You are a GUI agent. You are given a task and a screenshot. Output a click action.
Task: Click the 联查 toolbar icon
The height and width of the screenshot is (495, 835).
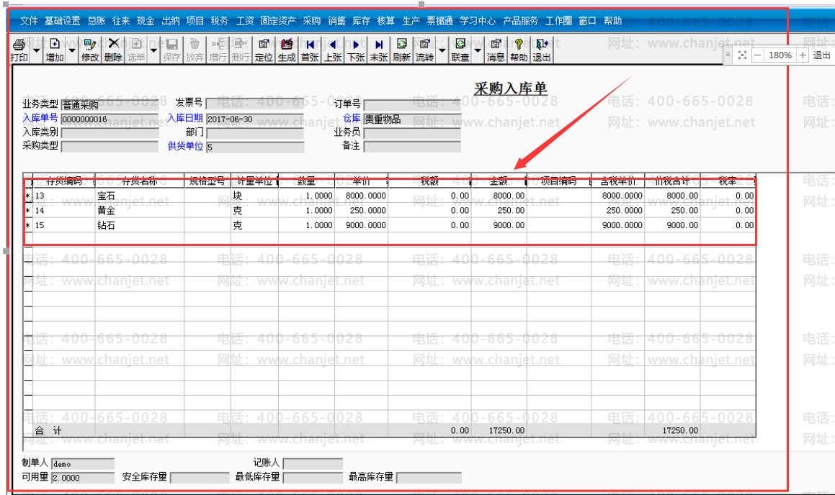coord(460,50)
